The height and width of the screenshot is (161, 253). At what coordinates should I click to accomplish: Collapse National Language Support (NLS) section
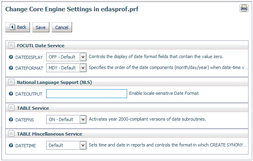point(11,82)
